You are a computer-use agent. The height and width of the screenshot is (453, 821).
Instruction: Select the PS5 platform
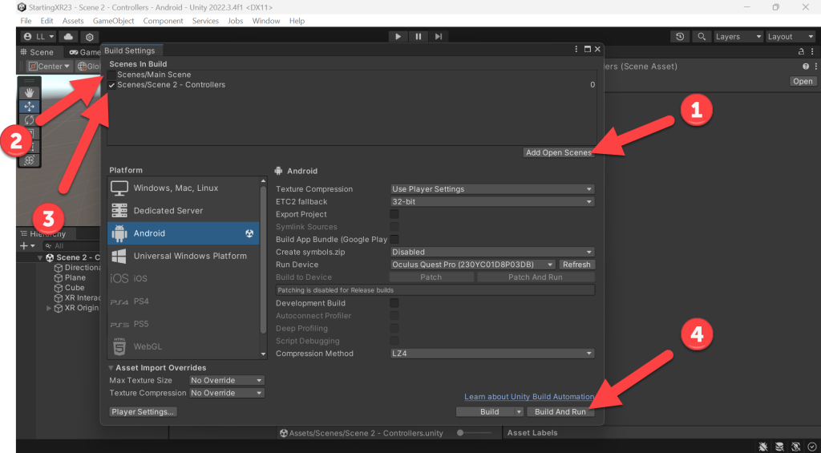coord(184,324)
